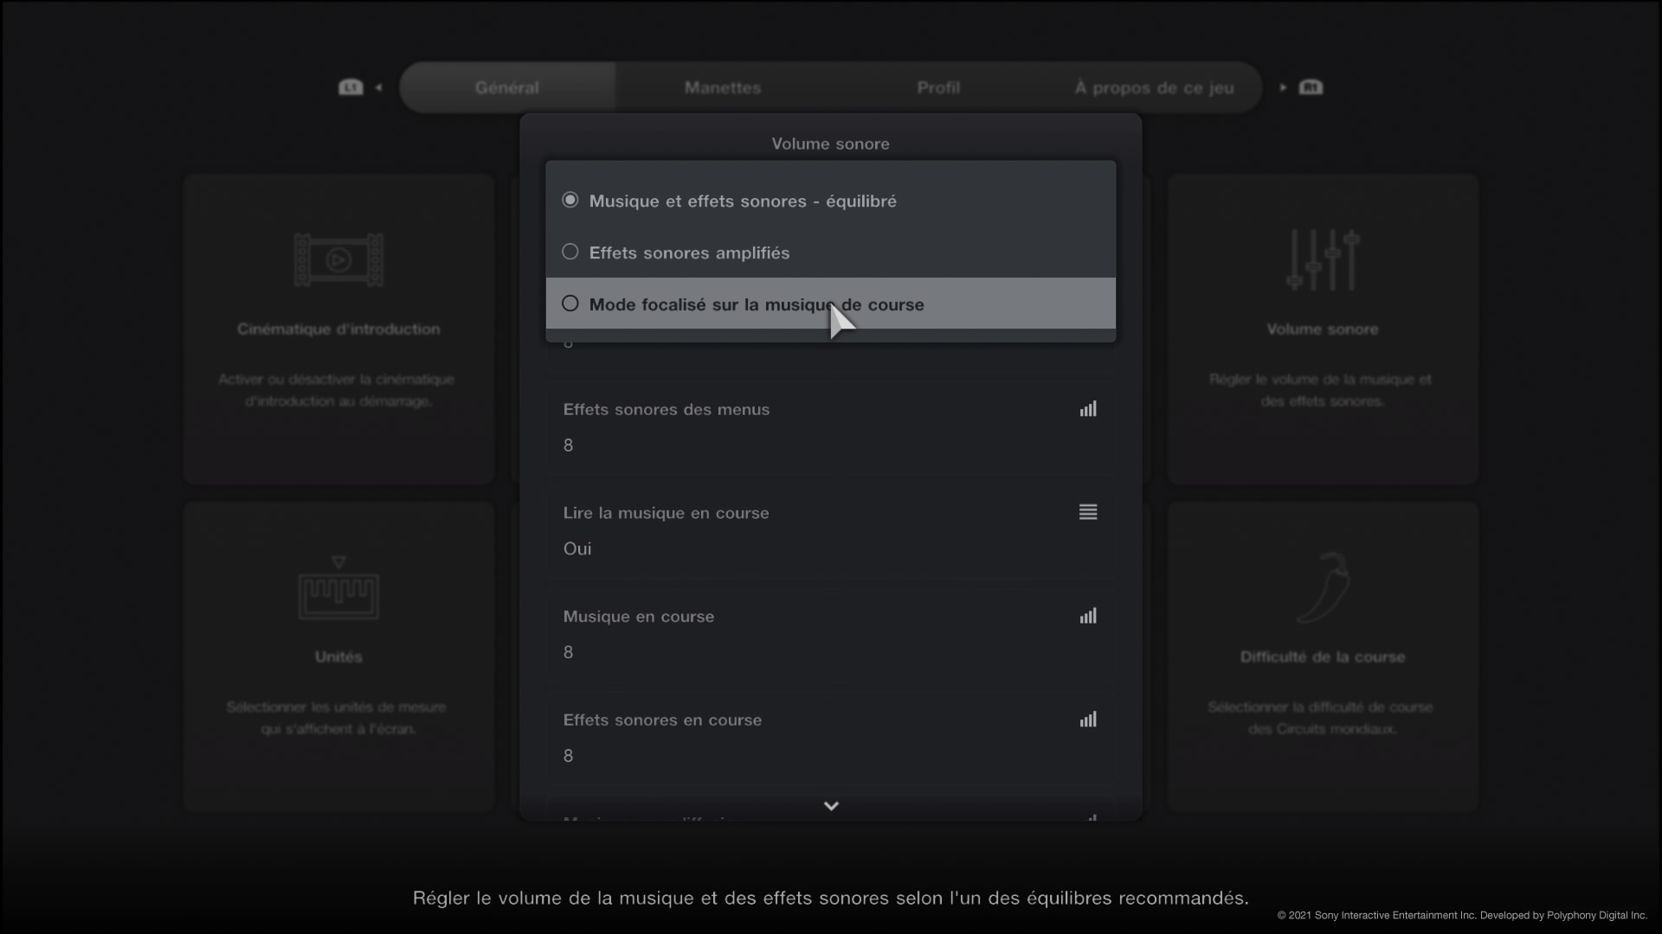The image size is (1662, 934).
Task: Click the Cinématique d'introduction film icon
Action: point(338,259)
